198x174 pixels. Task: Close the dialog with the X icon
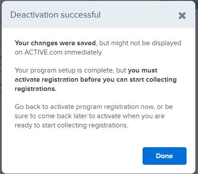tap(182, 15)
